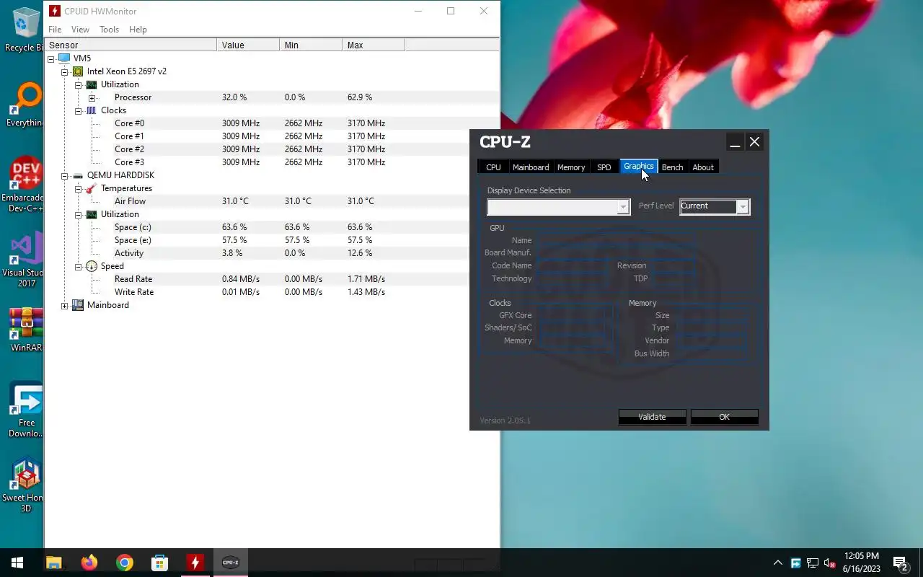Image resolution: width=923 pixels, height=577 pixels.
Task: Open File Explorer from the taskbar
Action: click(x=53, y=563)
